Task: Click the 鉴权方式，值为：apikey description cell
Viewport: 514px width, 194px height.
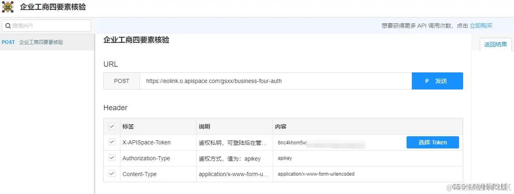Action: click(x=234, y=158)
